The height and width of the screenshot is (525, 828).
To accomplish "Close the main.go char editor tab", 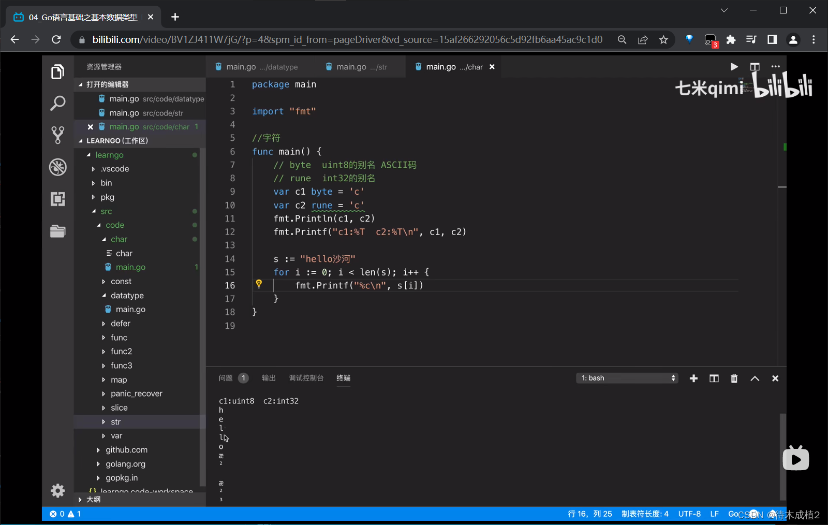I will tap(492, 67).
